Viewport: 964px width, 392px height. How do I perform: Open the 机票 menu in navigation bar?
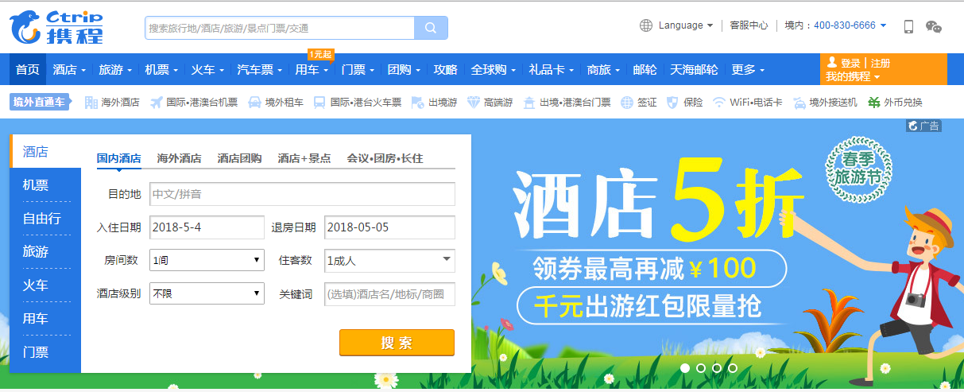pos(161,69)
